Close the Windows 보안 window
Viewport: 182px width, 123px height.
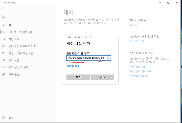tap(176, 3)
